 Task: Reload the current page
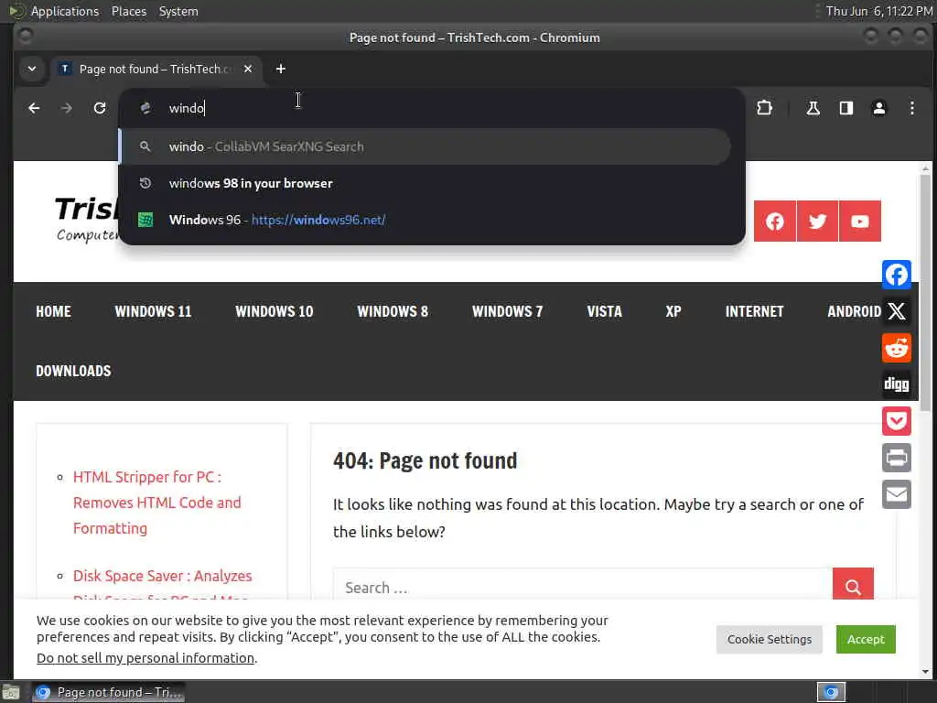[100, 108]
